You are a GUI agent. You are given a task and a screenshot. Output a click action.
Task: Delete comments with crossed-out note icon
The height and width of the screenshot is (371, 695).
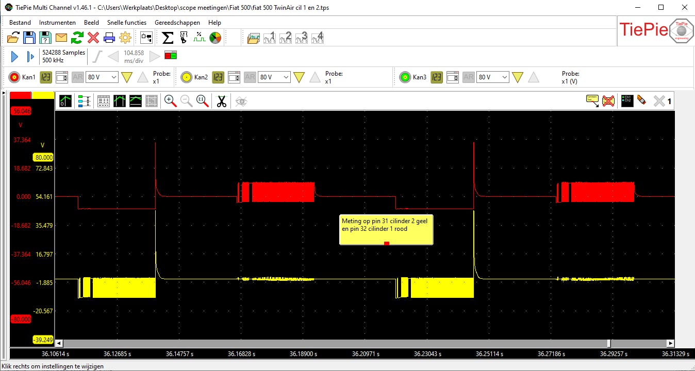pos(608,101)
